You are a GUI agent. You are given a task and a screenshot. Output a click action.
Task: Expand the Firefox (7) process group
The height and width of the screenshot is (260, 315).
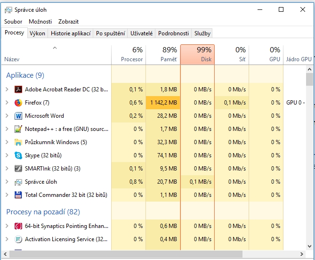[7, 103]
